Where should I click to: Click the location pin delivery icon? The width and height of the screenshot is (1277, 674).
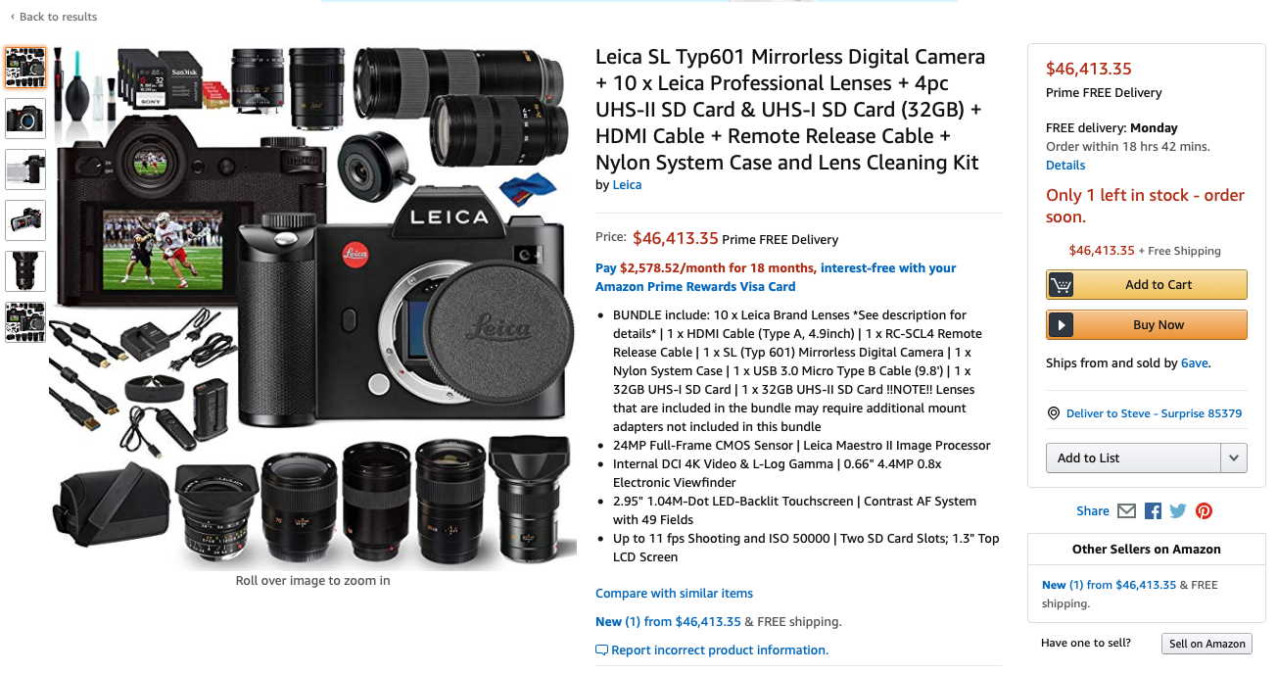click(x=1054, y=413)
